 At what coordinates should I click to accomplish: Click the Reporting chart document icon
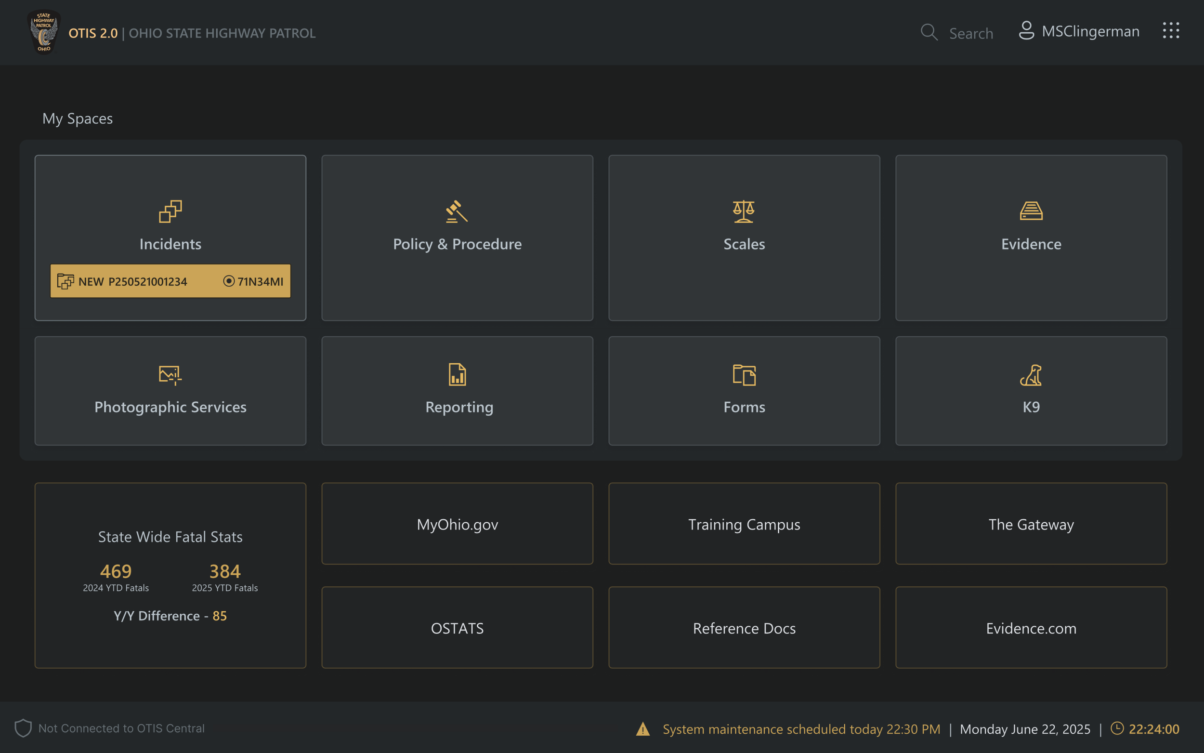point(457,374)
